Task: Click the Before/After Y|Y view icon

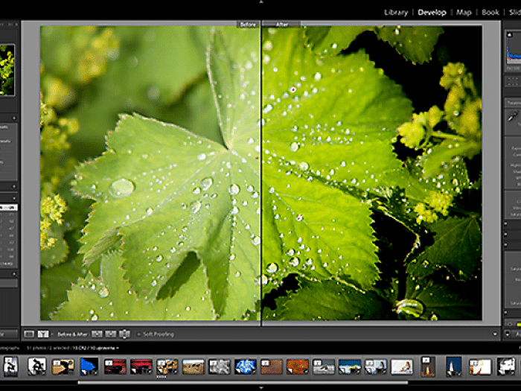Action: (43, 334)
